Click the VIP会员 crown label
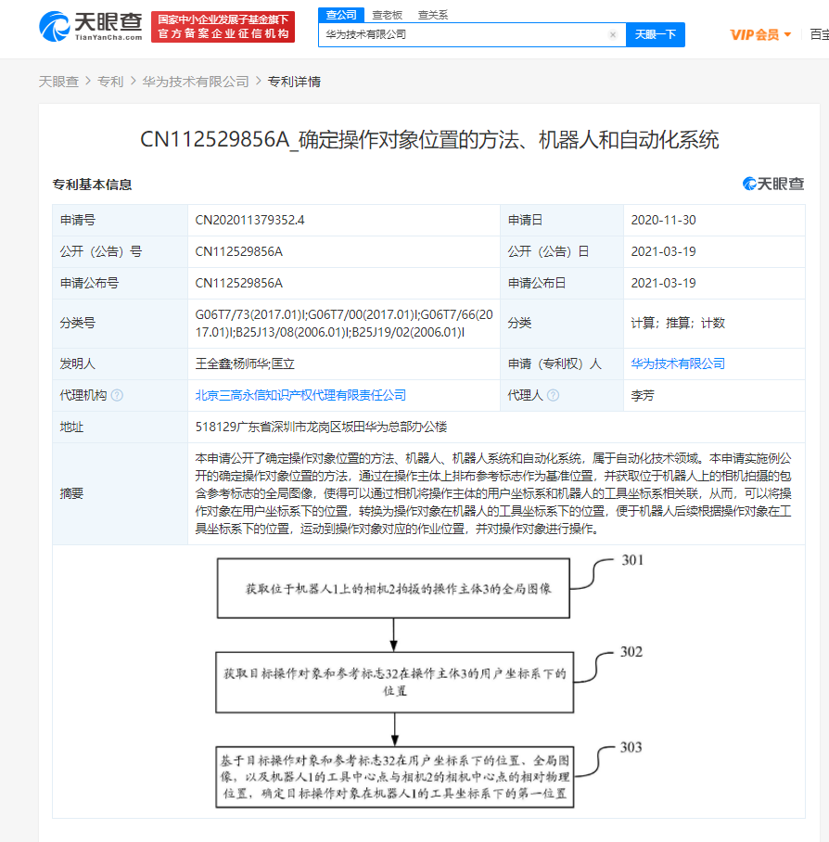 [x=754, y=34]
